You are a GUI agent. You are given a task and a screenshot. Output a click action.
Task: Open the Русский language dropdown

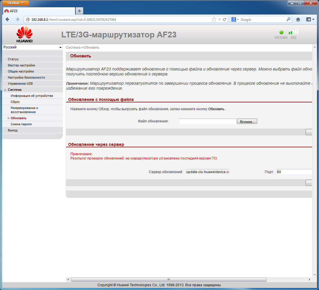(32, 47)
